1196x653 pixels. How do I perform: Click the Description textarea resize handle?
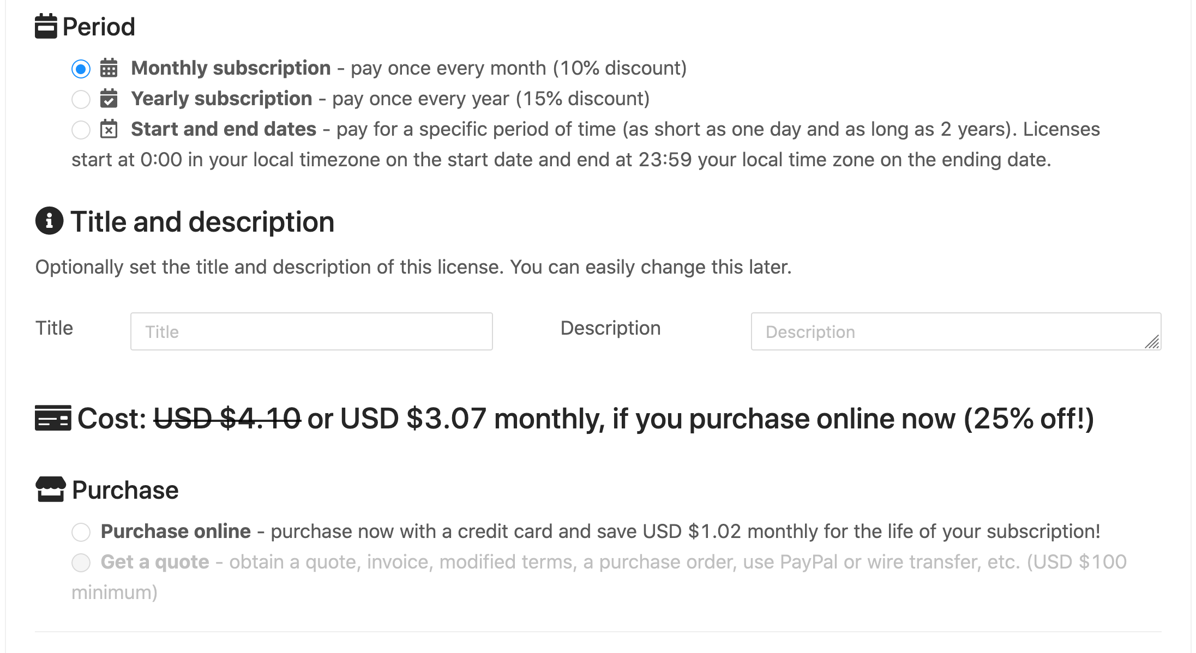tap(1152, 342)
